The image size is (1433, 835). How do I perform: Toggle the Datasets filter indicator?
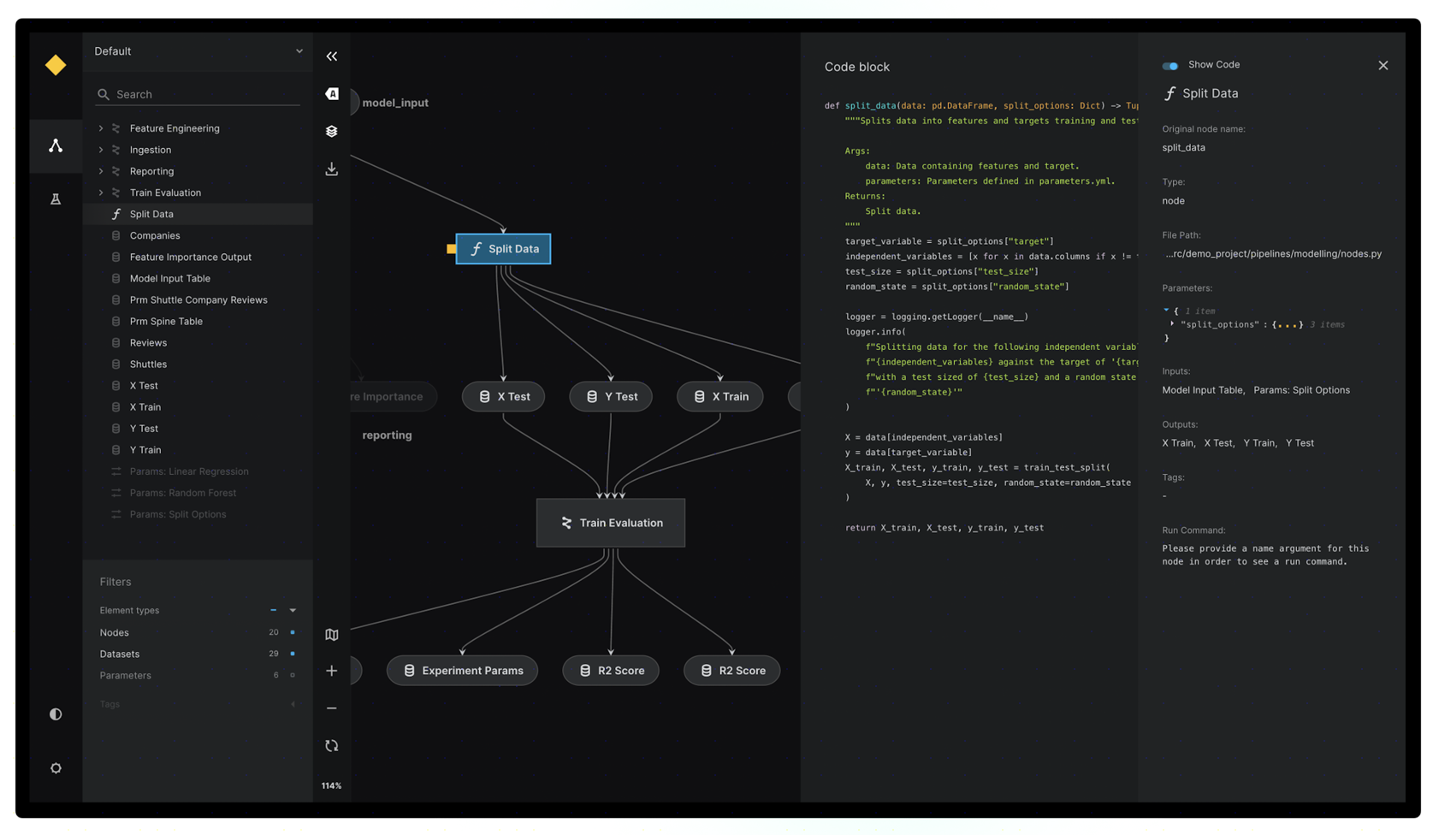[293, 654]
